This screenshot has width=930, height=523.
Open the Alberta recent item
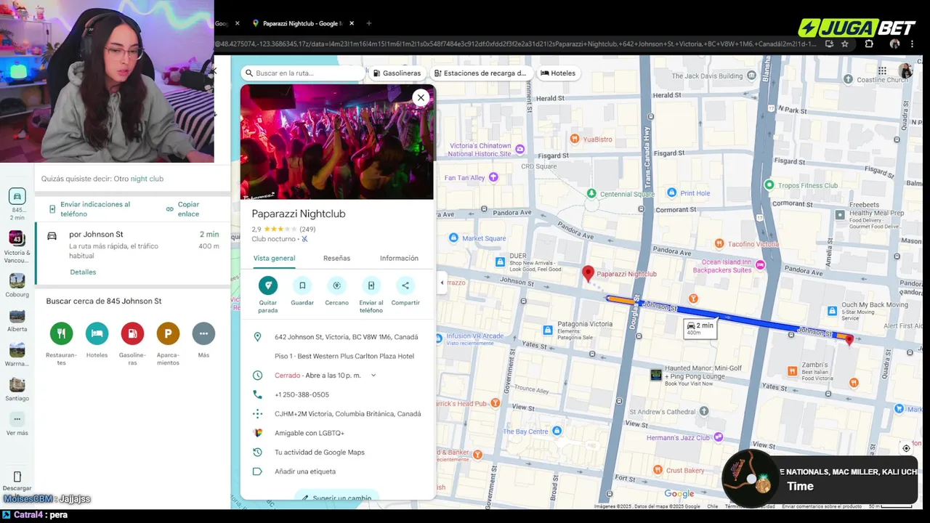[17, 320]
